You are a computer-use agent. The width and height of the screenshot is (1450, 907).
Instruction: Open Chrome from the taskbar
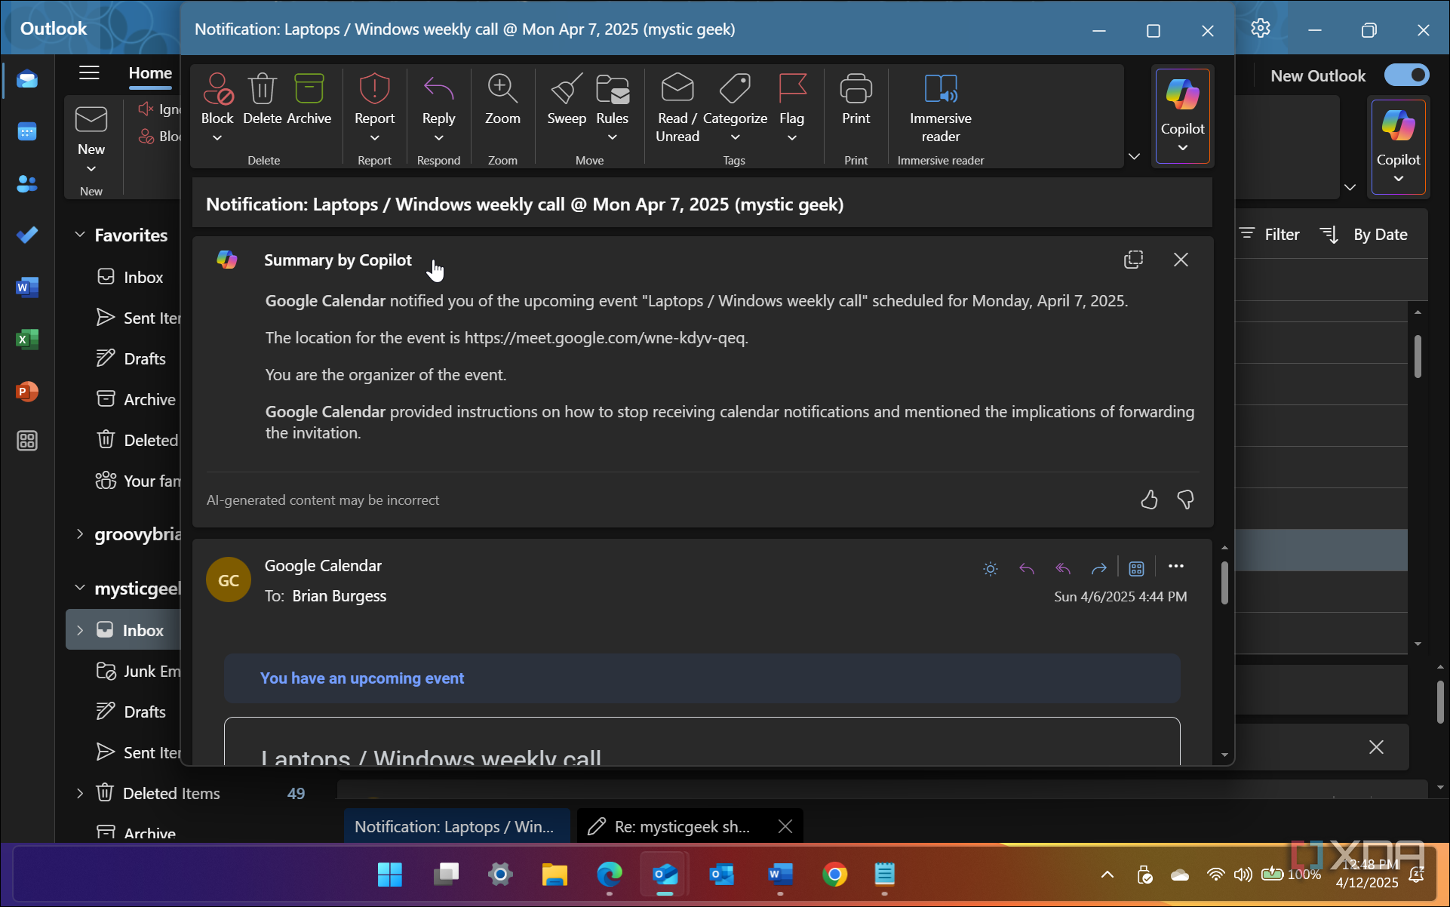click(x=834, y=875)
